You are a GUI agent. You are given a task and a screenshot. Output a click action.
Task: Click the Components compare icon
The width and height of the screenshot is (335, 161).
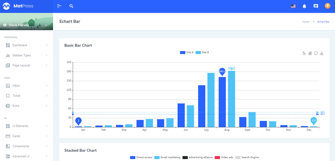tap(8, 146)
